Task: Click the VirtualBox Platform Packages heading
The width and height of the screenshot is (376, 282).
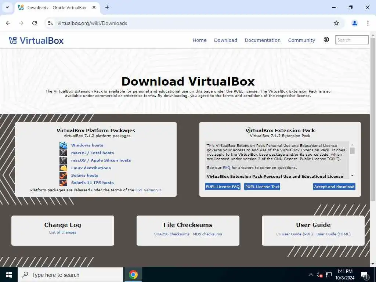Action: coord(96,130)
